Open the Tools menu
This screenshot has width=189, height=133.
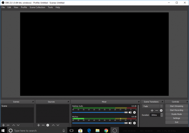50,7
